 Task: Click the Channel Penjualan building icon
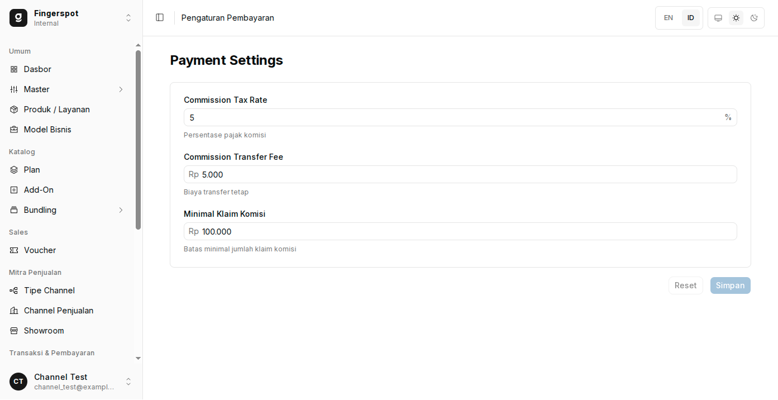coord(14,311)
